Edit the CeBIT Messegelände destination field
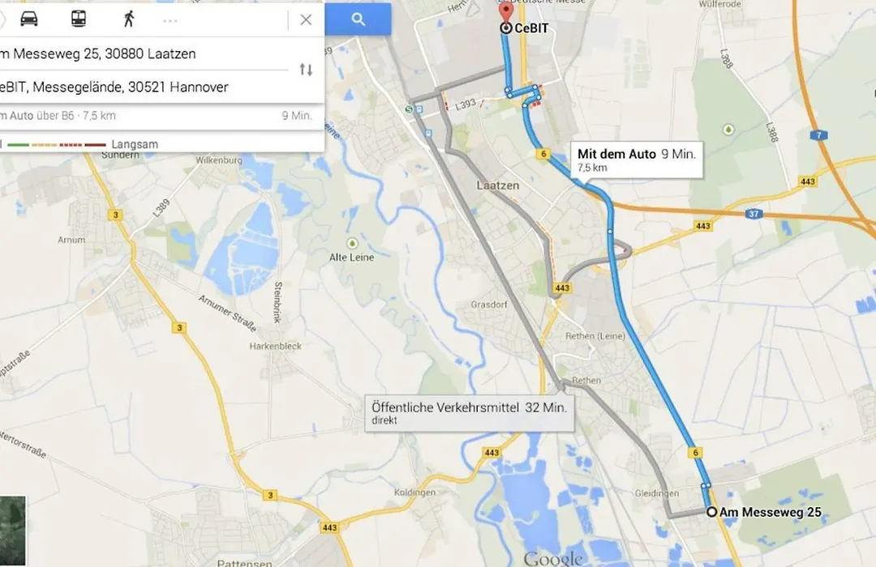The width and height of the screenshot is (876, 567). [144, 87]
